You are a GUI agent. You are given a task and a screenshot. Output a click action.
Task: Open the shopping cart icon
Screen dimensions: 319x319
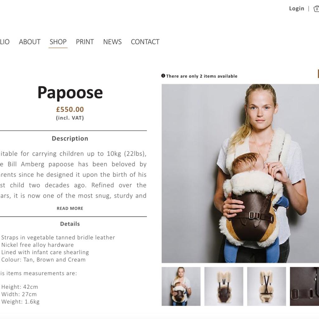pos(317,9)
